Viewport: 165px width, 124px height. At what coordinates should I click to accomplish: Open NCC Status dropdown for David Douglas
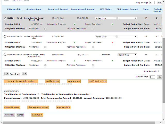tap(106, 18)
